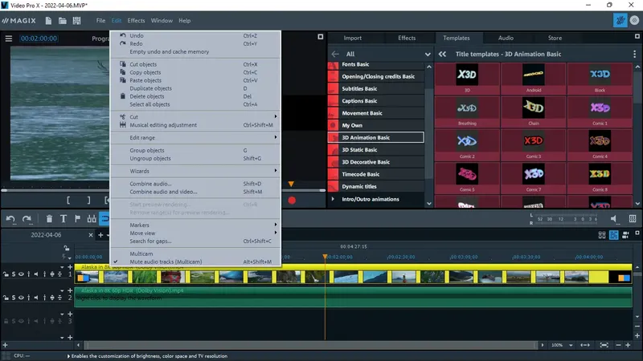Zoom out timeline with the bottom minus button
Screen dimensions: 643x361
[x=618, y=345]
